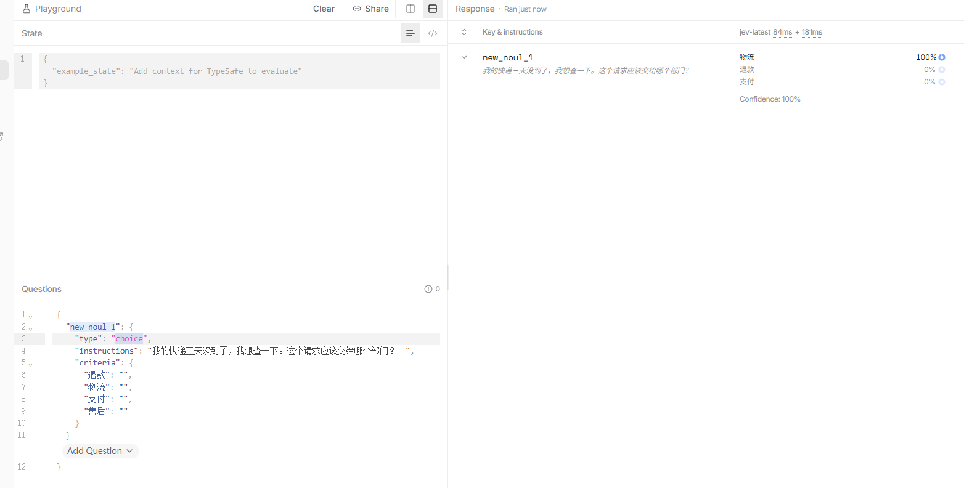
Task: Fold the criteria block at line 5
Action: [30, 364]
